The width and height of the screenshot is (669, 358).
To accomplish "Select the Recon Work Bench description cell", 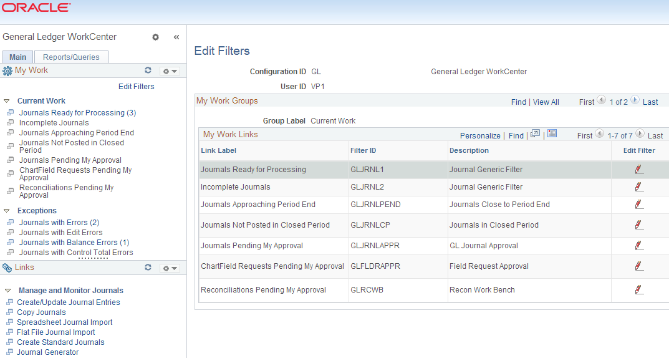I will tap(482, 290).
